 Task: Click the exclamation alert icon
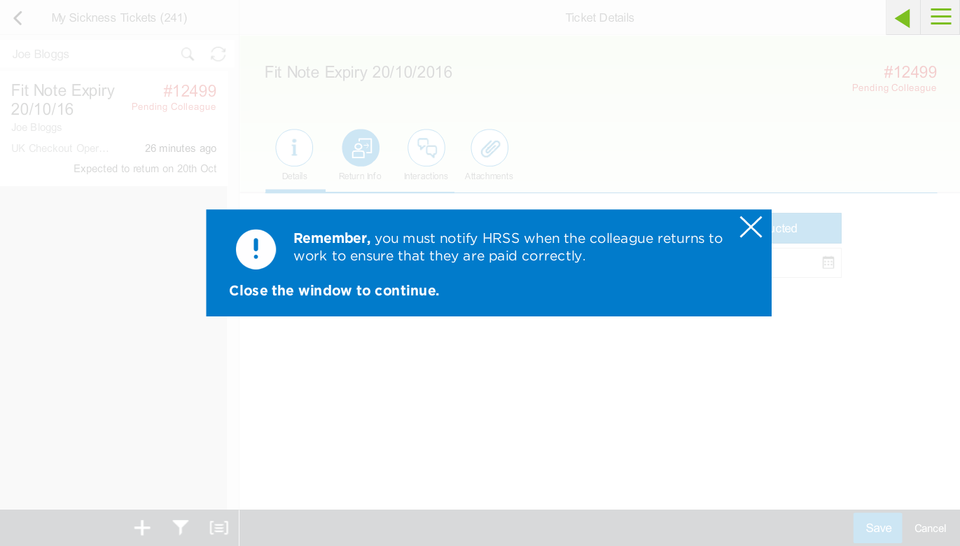256,249
